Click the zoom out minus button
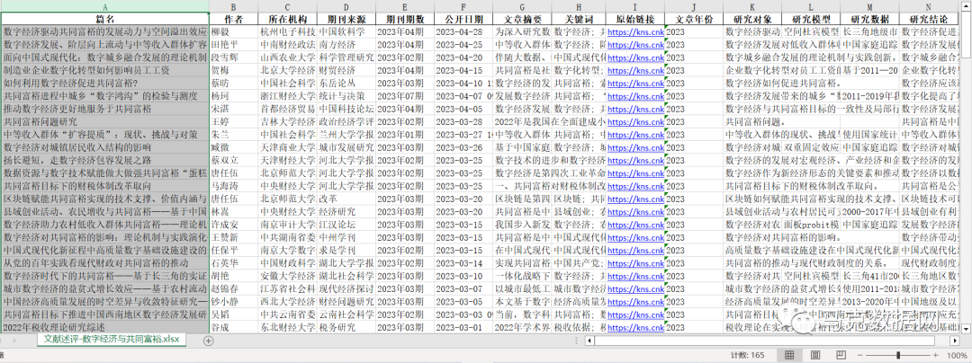The width and height of the screenshot is (972, 363). pyautogui.click(x=859, y=356)
